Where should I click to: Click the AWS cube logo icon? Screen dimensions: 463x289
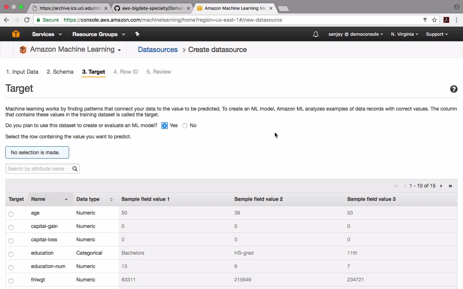[16, 34]
